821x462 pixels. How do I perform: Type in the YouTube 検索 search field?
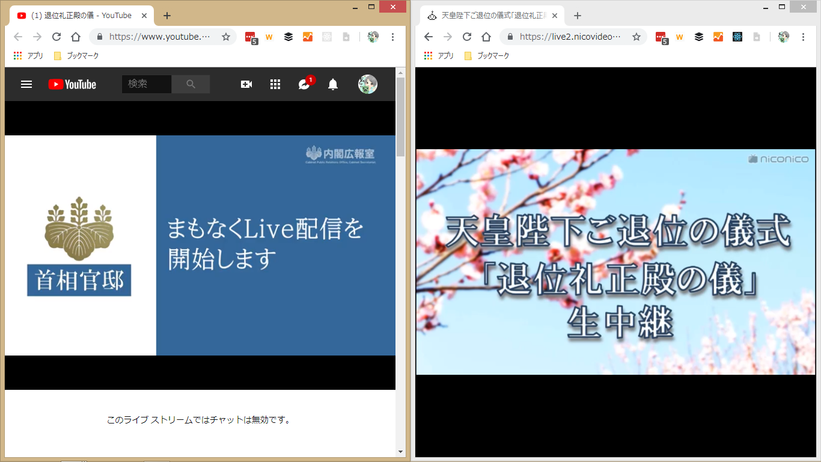point(146,84)
